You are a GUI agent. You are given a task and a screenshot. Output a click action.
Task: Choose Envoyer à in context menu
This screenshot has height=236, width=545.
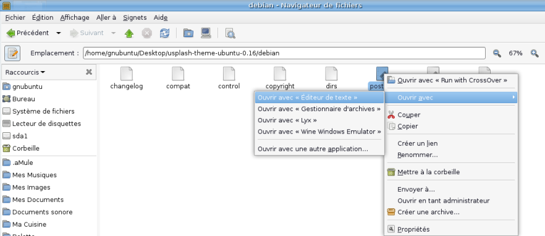[x=451, y=190]
